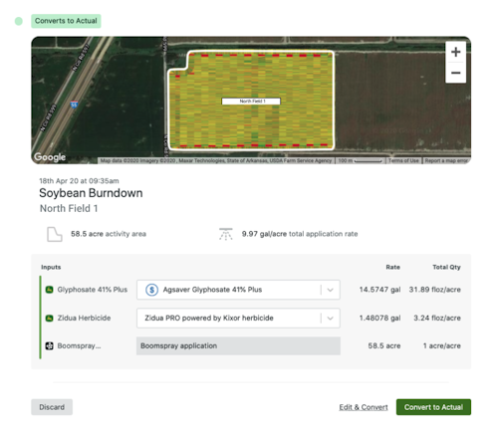Click 9.97 gal/acre total application rate
Image resolution: width=498 pixels, height=437 pixels.
(x=300, y=234)
